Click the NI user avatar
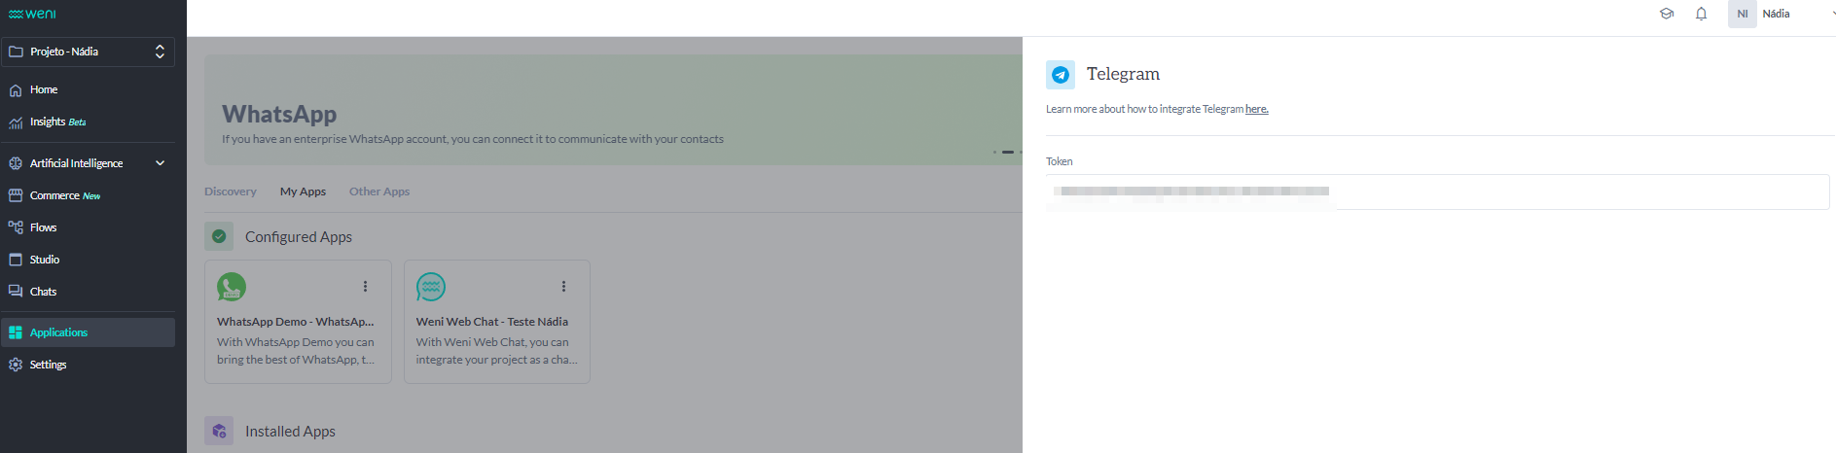The image size is (1836, 453). (x=1743, y=14)
